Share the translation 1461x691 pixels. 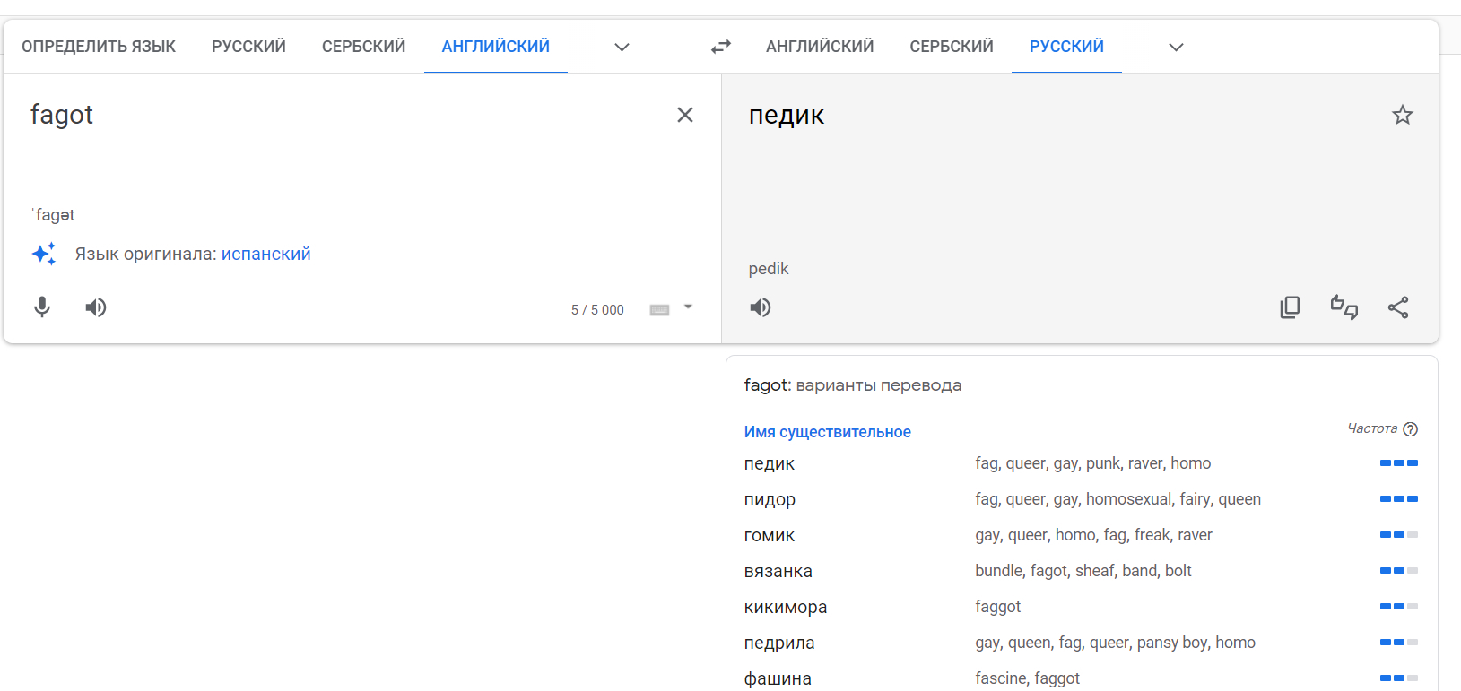click(x=1398, y=307)
